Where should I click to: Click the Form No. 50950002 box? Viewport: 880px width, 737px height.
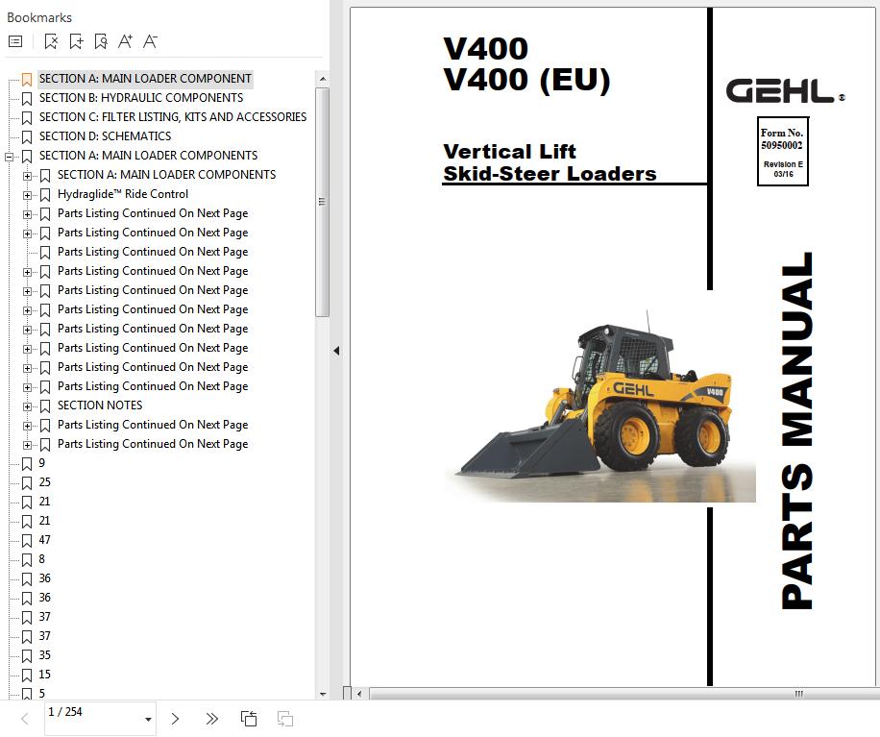[782, 151]
